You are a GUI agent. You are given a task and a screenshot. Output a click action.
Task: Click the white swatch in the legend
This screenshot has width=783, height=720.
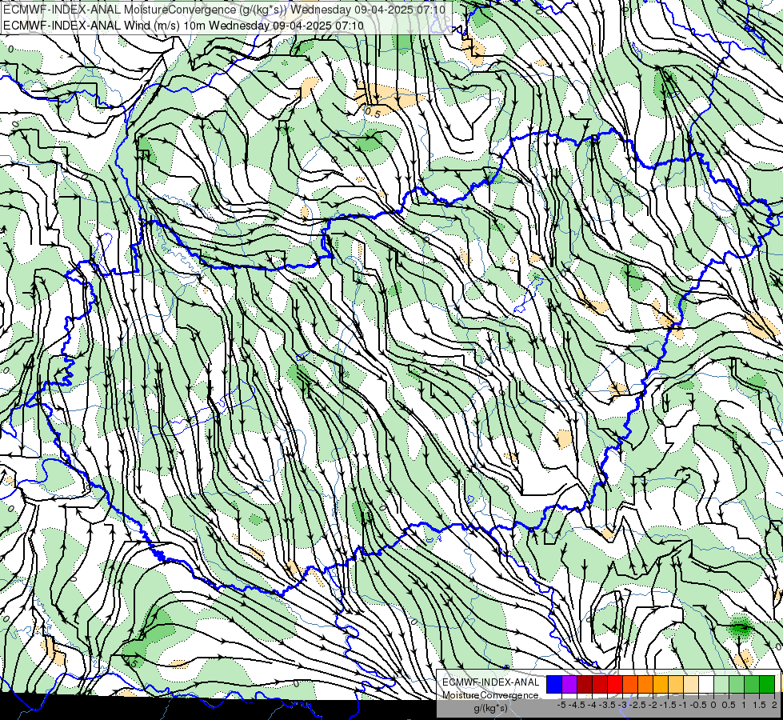coord(706,684)
